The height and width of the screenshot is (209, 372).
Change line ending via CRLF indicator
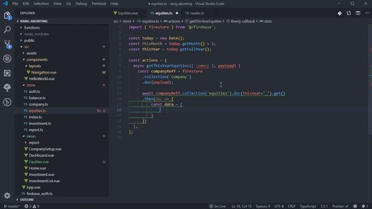pos(292,207)
